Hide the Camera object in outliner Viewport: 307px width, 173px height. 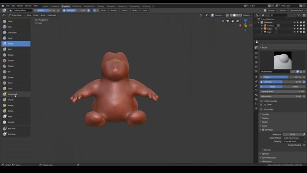(294, 25)
